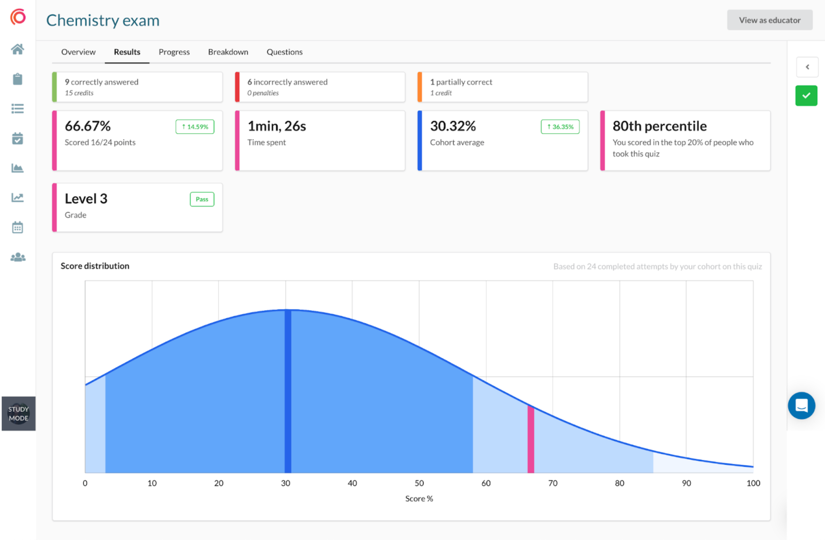The image size is (825, 540).
Task: Open the chat support bubble
Action: 801,406
